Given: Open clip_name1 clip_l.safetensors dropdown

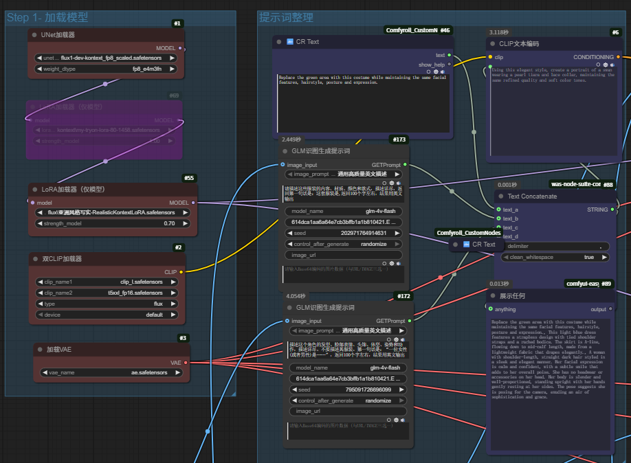Looking at the screenshot, I should pos(107,282).
